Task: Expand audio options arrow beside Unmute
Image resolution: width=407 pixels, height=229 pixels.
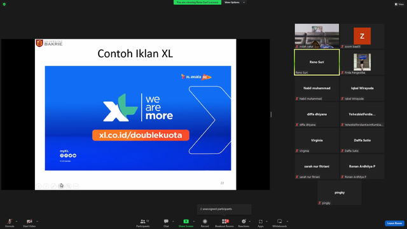Action: click(17, 221)
